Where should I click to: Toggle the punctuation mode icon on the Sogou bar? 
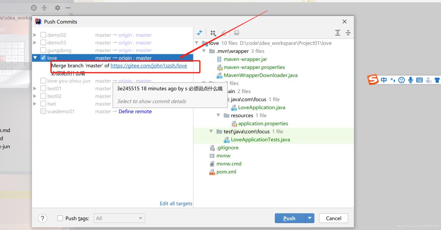pyautogui.click(x=393, y=80)
